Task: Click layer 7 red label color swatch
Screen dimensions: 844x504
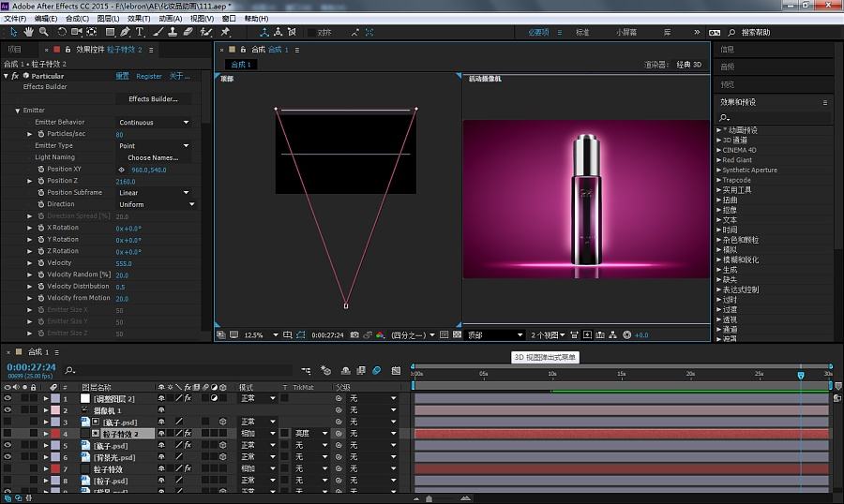Action: click(55, 469)
